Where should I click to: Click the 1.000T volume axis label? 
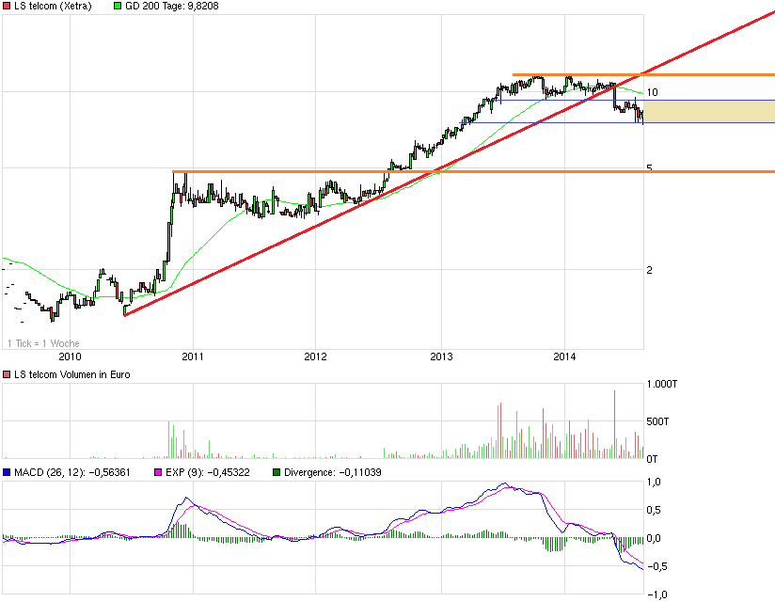point(664,383)
